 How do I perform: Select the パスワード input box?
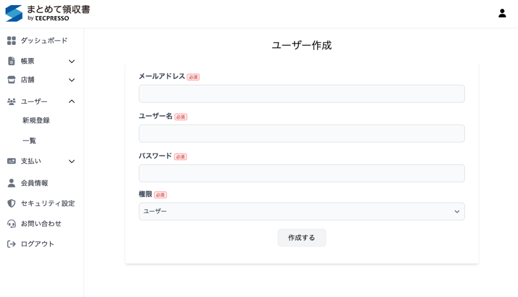301,173
